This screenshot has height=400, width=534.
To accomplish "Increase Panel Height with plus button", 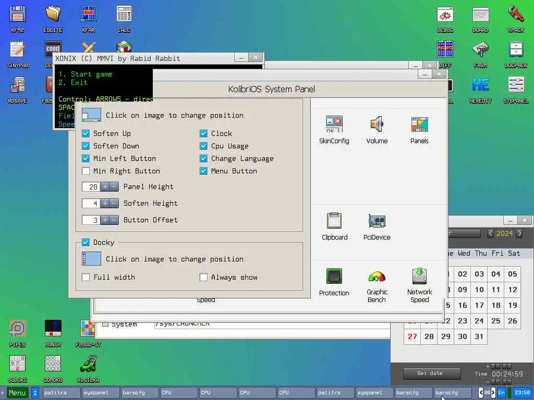I will 105,187.
